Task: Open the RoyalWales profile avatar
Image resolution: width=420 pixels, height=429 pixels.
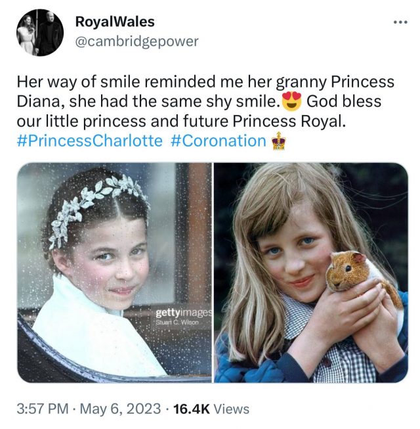Action: [x=40, y=32]
